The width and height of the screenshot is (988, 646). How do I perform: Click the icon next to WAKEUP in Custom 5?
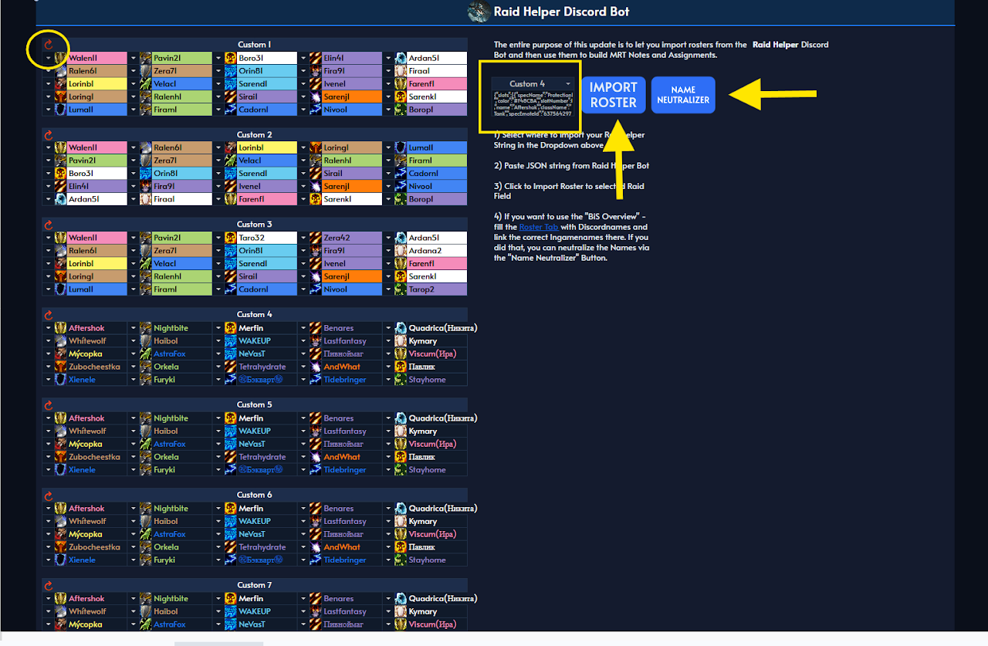pos(230,431)
